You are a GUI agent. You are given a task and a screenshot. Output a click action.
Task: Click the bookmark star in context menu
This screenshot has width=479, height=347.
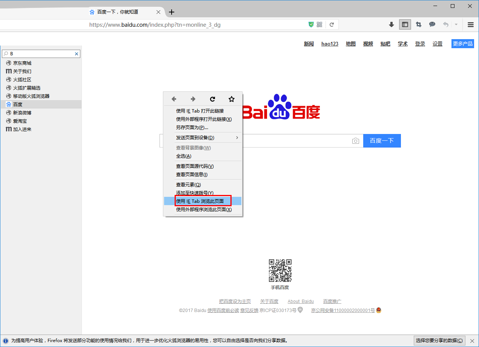tap(232, 99)
